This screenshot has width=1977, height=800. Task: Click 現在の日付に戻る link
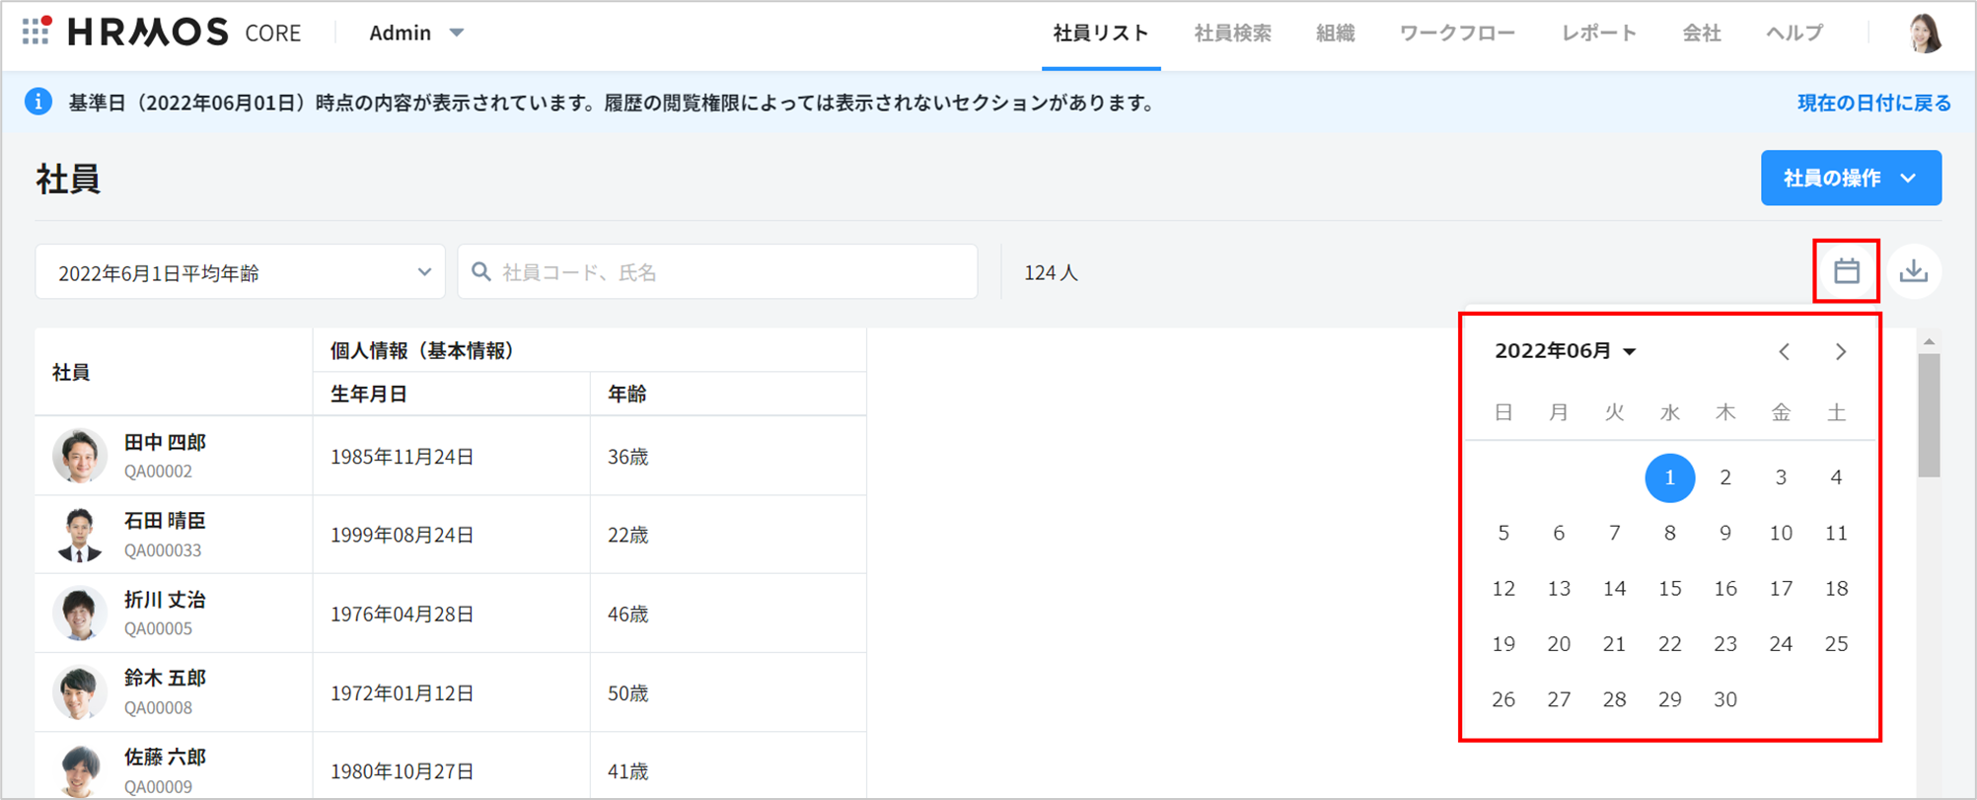(1872, 104)
